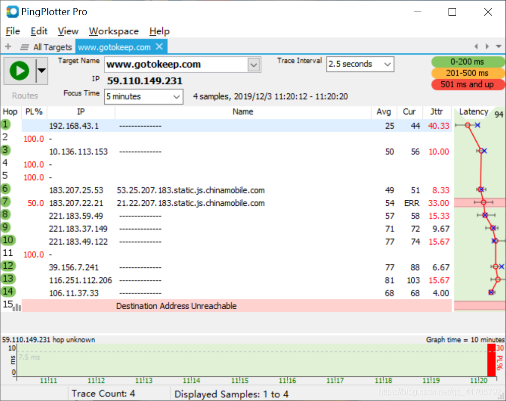The width and height of the screenshot is (506, 401).
Task: Select IP 116.251.112.206
Action: pyautogui.click(x=80, y=280)
